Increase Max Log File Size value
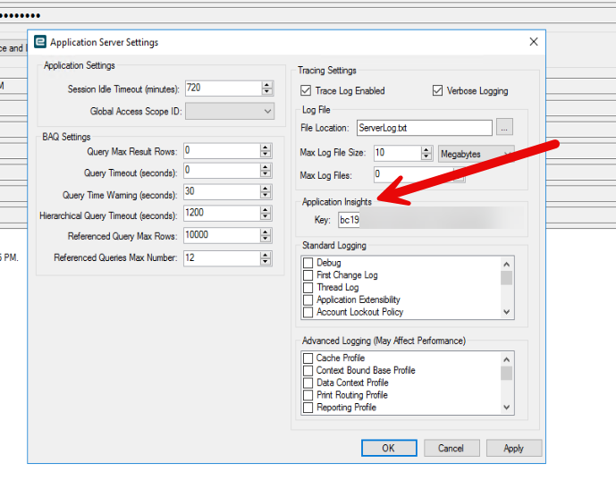This screenshot has height=497, width=616. point(426,149)
